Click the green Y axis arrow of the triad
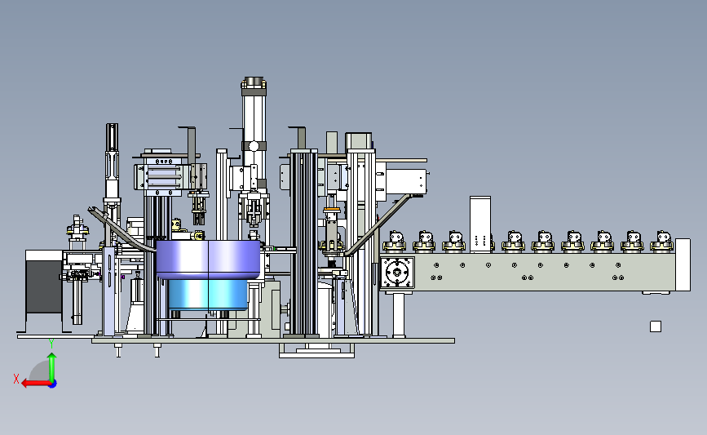707x435 pixels. pyautogui.click(x=52, y=366)
